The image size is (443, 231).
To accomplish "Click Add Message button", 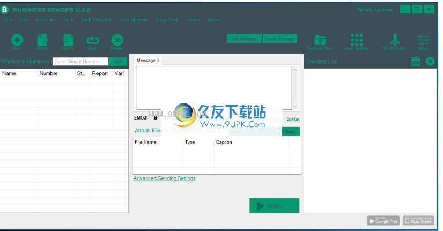I will [244, 39].
